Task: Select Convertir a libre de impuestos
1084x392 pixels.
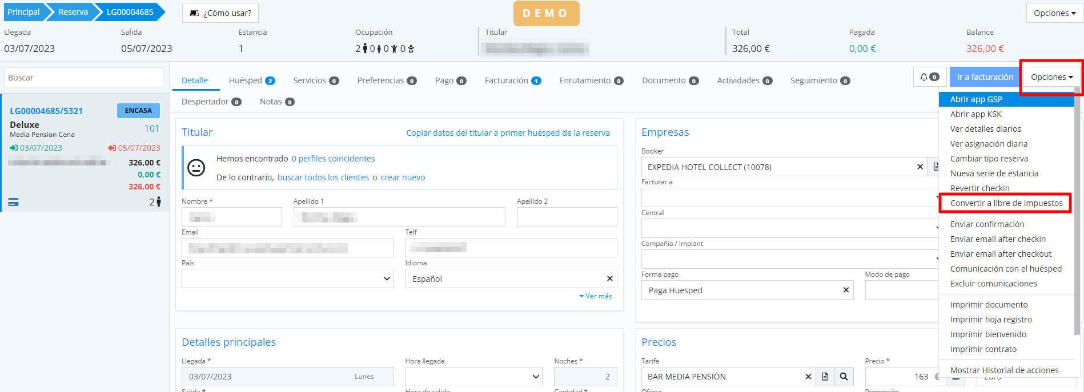Action: click(1006, 203)
